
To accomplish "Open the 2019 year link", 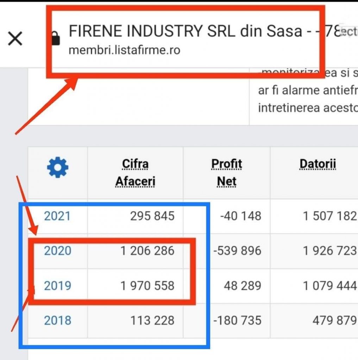I will coord(57,285).
